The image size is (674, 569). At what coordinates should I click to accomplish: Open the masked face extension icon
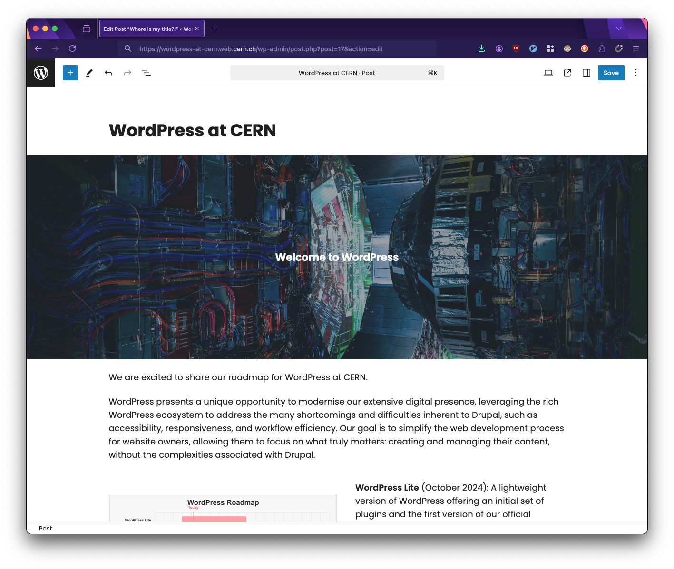(x=567, y=48)
